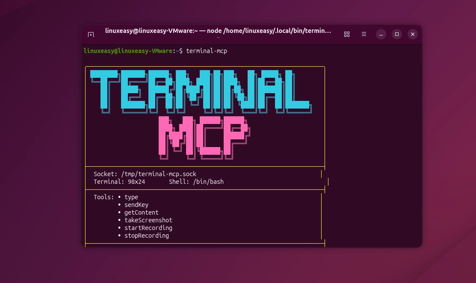Click the window title showing node path

(x=218, y=31)
